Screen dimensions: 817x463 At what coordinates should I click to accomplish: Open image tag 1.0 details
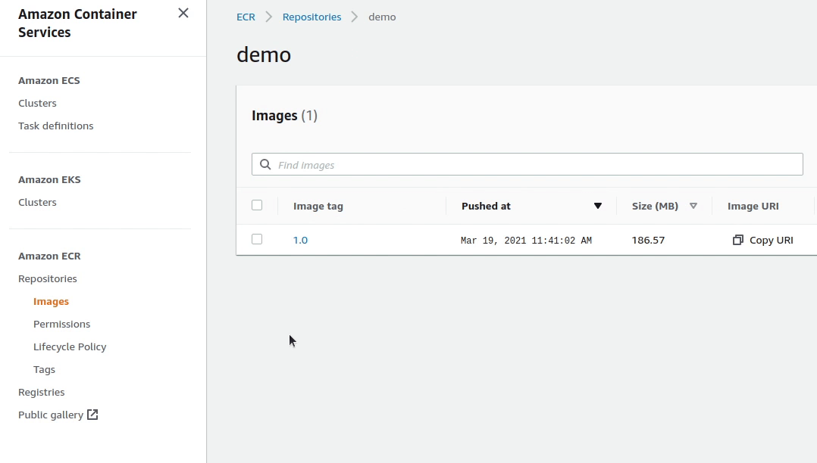[300, 240]
